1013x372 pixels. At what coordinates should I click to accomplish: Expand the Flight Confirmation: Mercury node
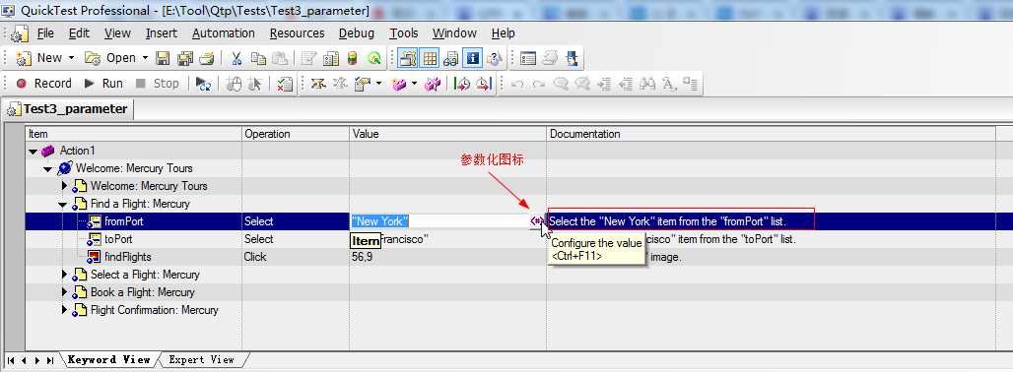coord(64,309)
